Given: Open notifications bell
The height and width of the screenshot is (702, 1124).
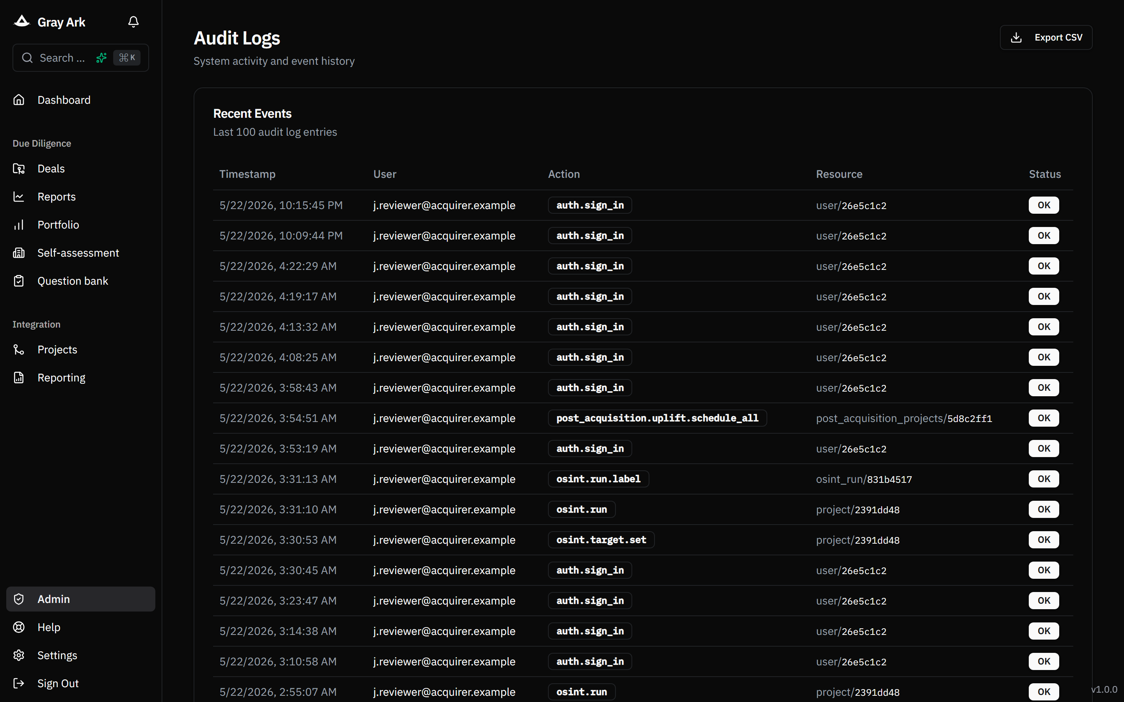Looking at the screenshot, I should point(133,22).
